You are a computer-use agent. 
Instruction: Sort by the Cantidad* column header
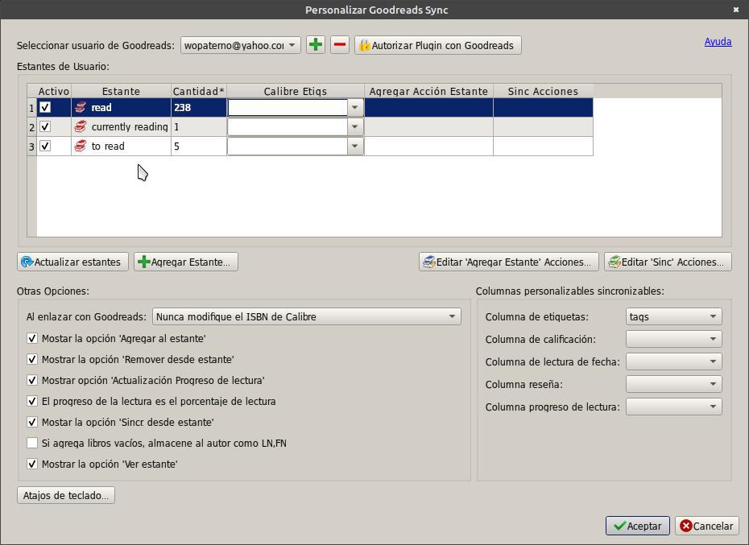click(199, 91)
